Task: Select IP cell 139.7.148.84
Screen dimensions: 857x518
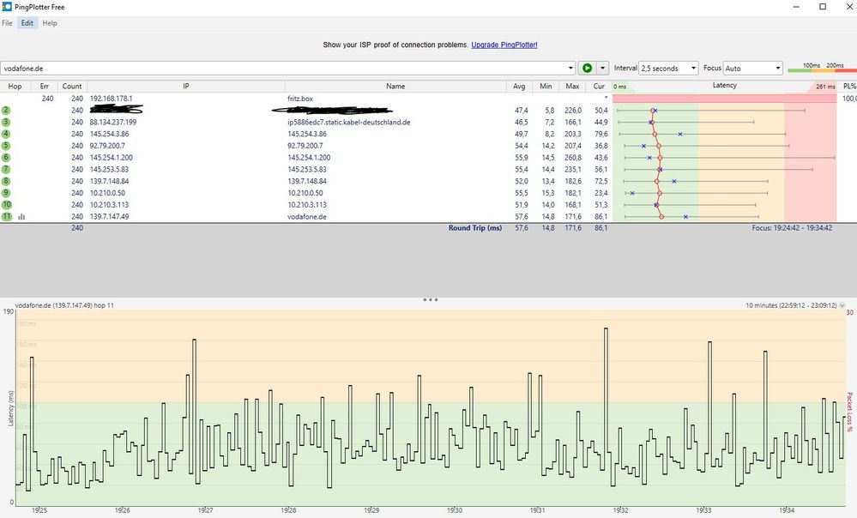Action: pos(109,182)
